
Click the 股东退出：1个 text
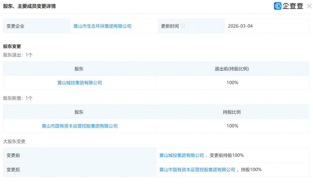(x=18, y=55)
